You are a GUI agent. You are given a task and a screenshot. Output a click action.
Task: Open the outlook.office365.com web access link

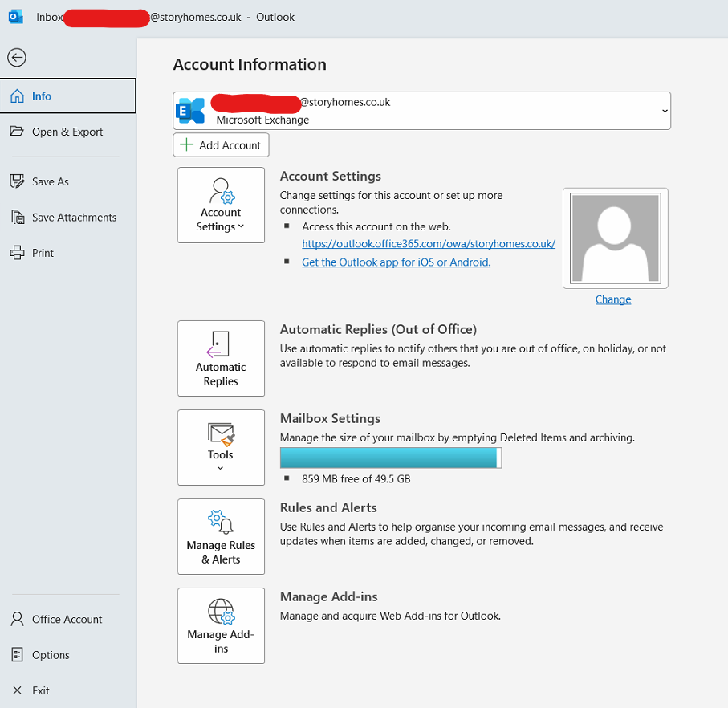coord(429,244)
